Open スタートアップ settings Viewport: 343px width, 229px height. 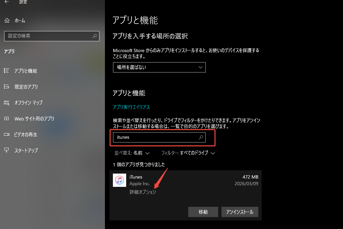tap(26, 150)
